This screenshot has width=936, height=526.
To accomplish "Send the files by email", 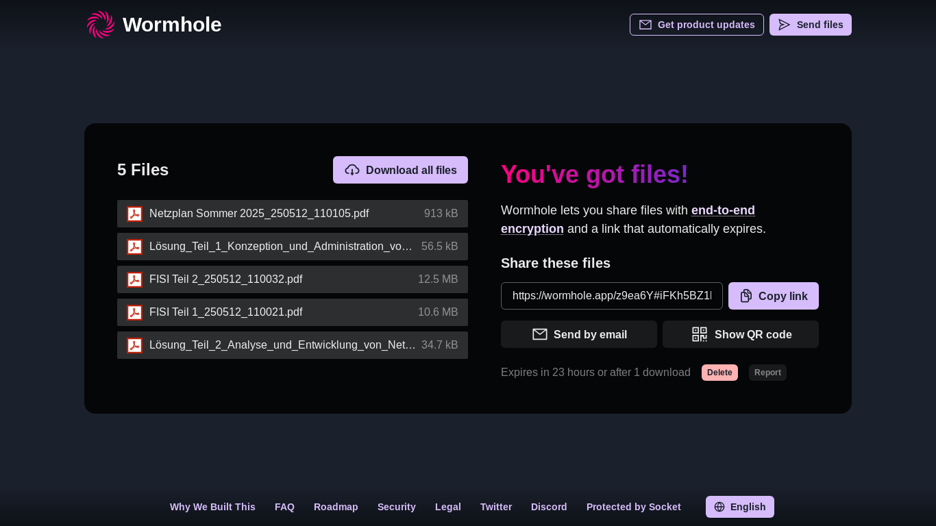I will click(579, 334).
